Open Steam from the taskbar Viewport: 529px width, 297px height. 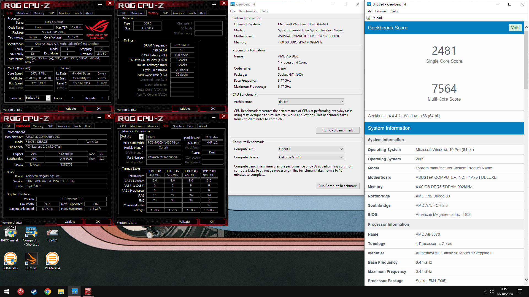[x=34, y=291]
